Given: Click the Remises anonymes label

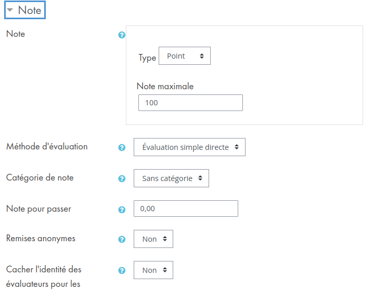Looking at the screenshot, I should coord(41,238).
